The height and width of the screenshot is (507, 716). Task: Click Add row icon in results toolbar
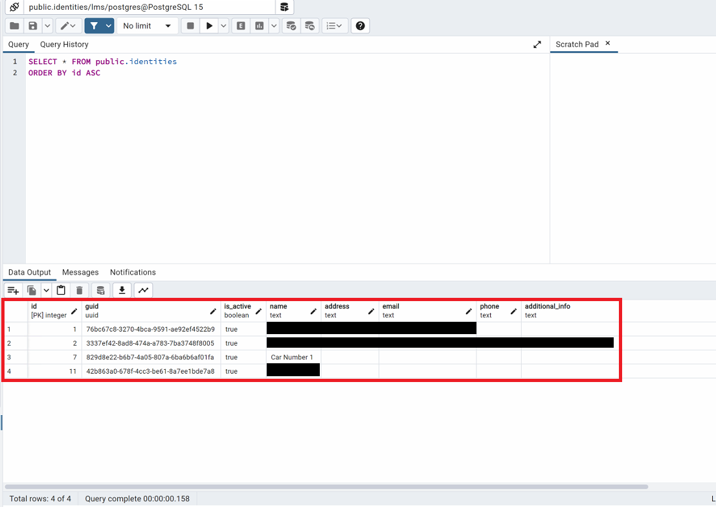point(13,290)
